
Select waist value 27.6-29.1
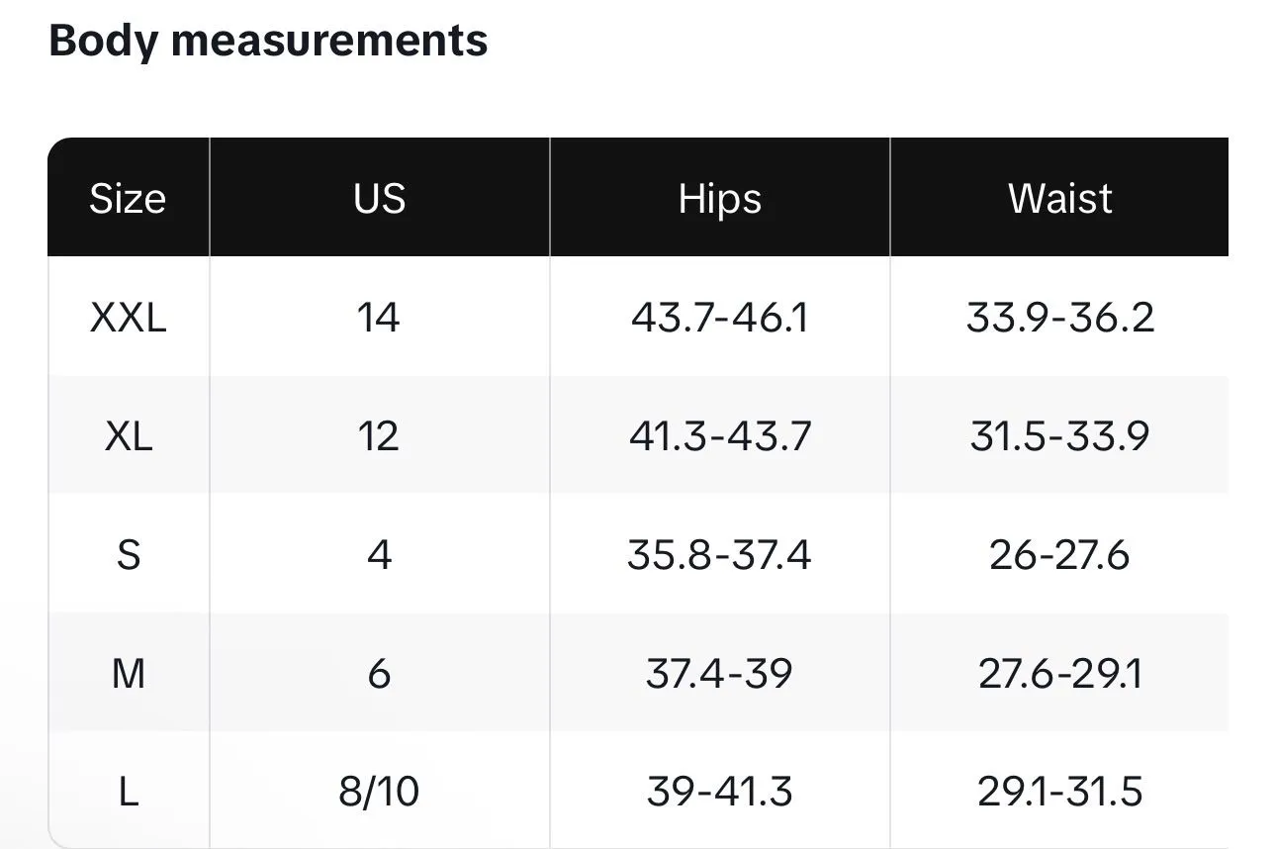click(x=1059, y=673)
